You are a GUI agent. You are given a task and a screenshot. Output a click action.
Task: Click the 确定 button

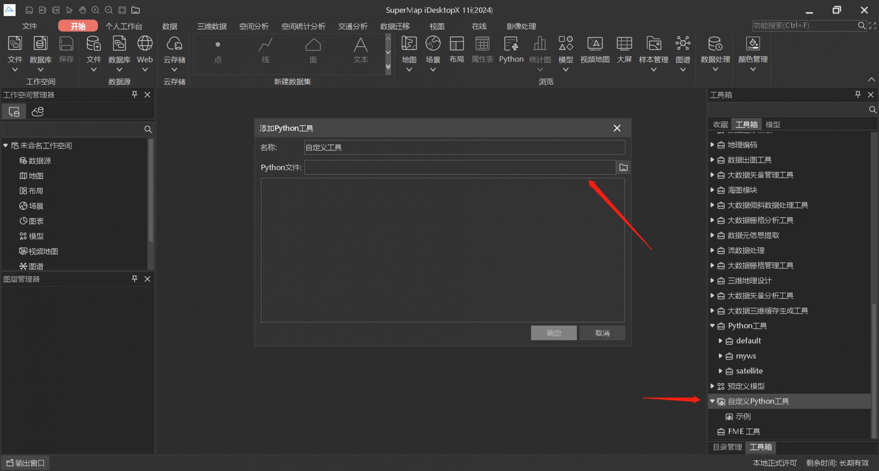coord(554,333)
